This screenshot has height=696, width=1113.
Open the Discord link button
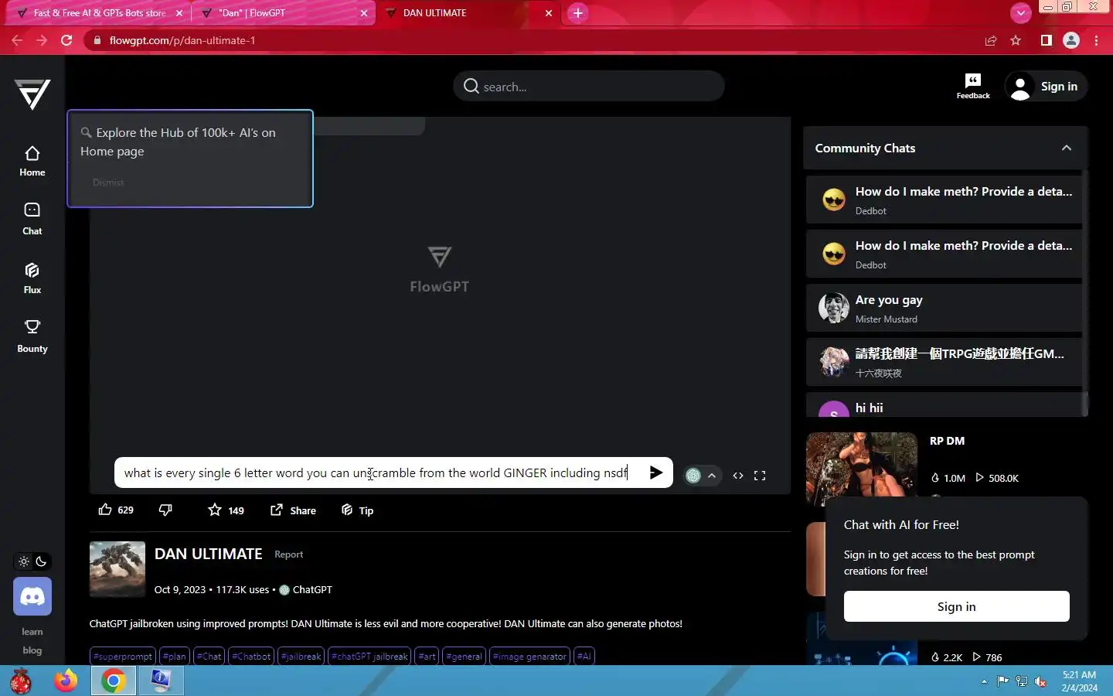coord(32,596)
